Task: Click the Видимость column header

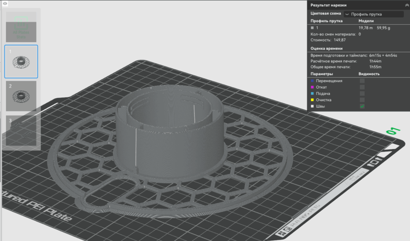Action: pos(369,74)
